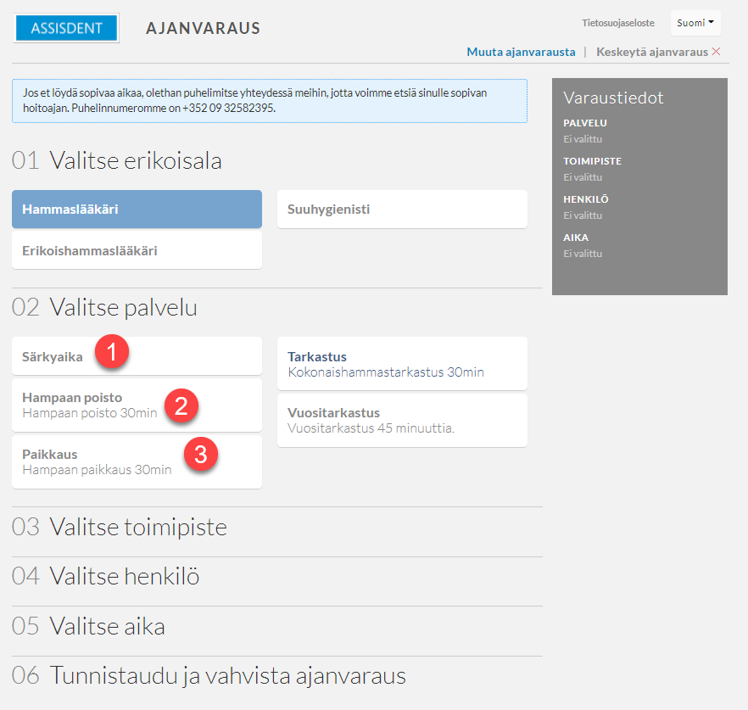Click Keskeytä ajanvaraus link
The height and width of the screenshot is (710, 748).
(x=652, y=52)
